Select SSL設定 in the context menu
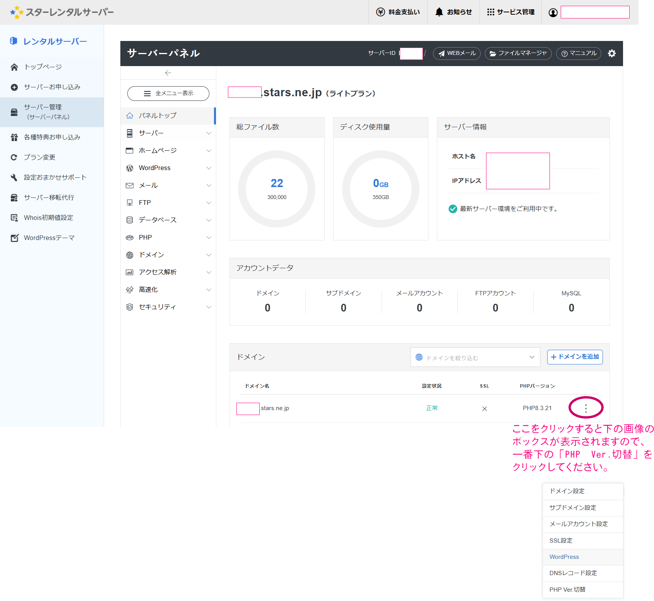This screenshot has width=654, height=601. (561, 540)
